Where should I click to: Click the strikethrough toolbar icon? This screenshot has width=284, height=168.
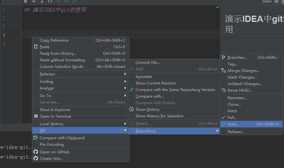click(x=34, y=2)
